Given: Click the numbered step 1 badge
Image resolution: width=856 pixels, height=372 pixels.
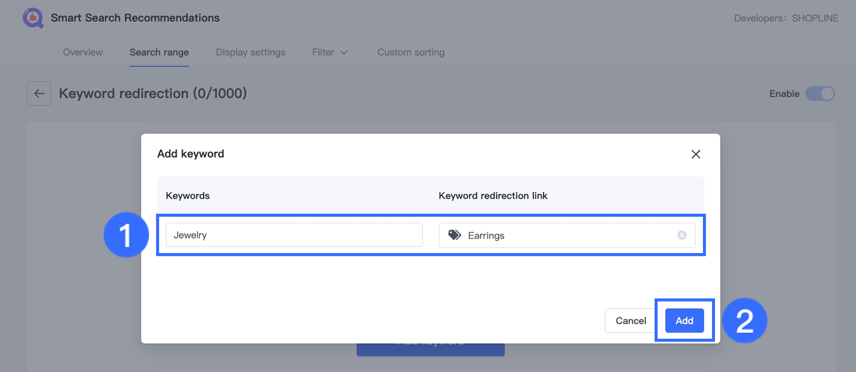Looking at the screenshot, I should (x=126, y=235).
